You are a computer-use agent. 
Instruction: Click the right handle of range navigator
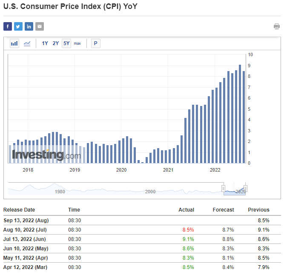[245, 189]
